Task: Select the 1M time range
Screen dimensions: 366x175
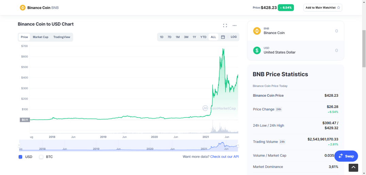Action: 178,37
